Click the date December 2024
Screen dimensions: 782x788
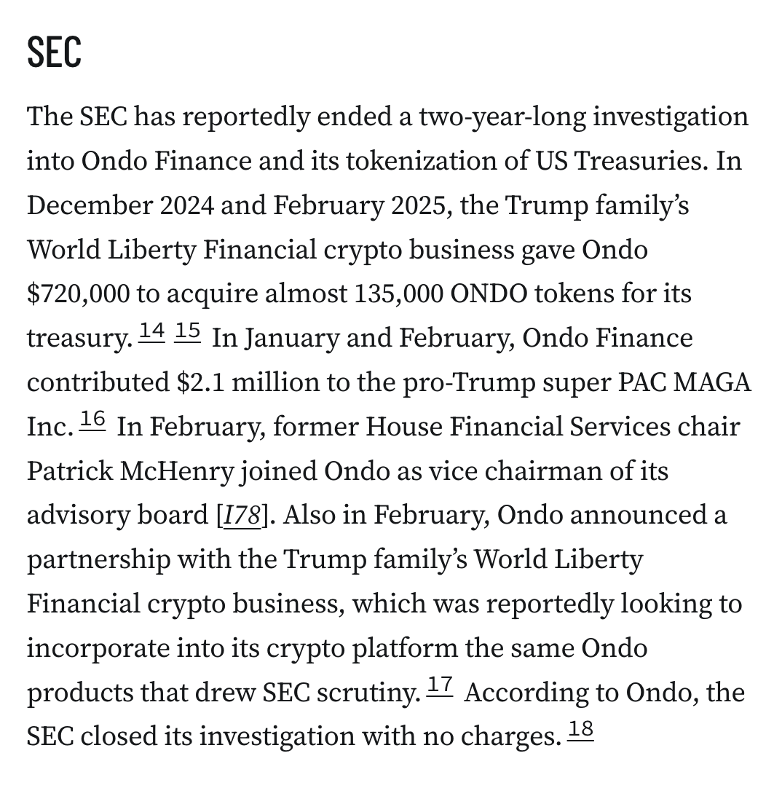(120, 205)
